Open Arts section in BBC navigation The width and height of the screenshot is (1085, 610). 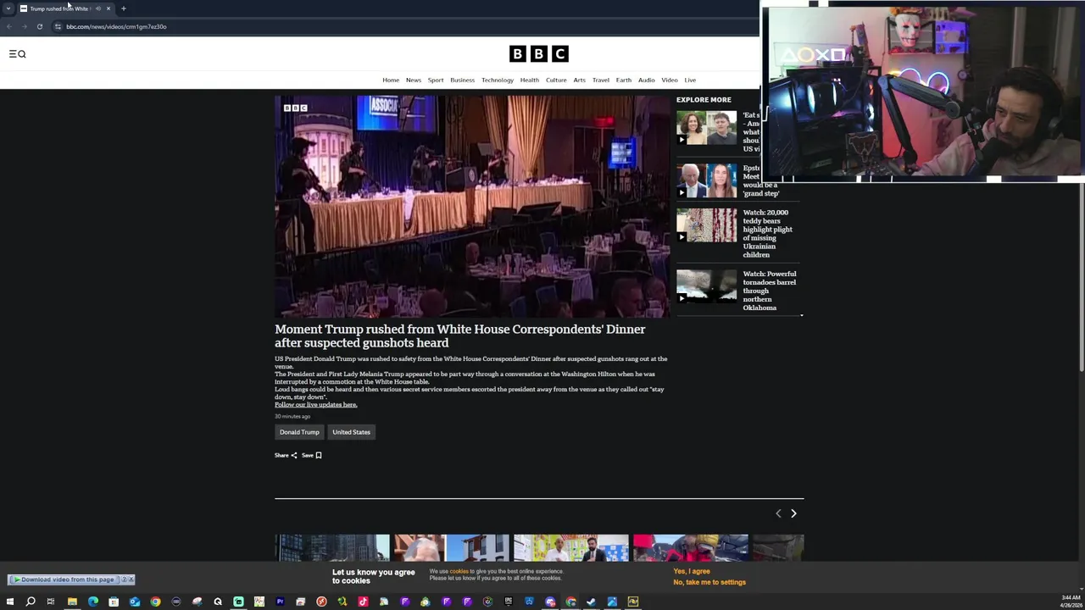[580, 80]
